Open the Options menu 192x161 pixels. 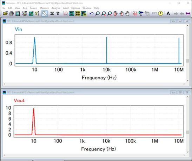(x=75, y=8)
